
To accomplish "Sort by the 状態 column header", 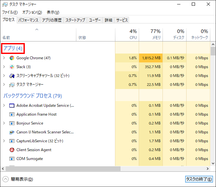I will click(x=96, y=35).
